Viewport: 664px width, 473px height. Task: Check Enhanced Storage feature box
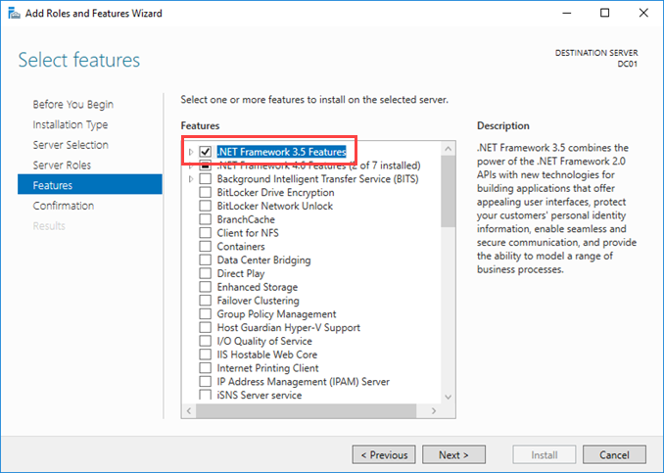point(206,287)
